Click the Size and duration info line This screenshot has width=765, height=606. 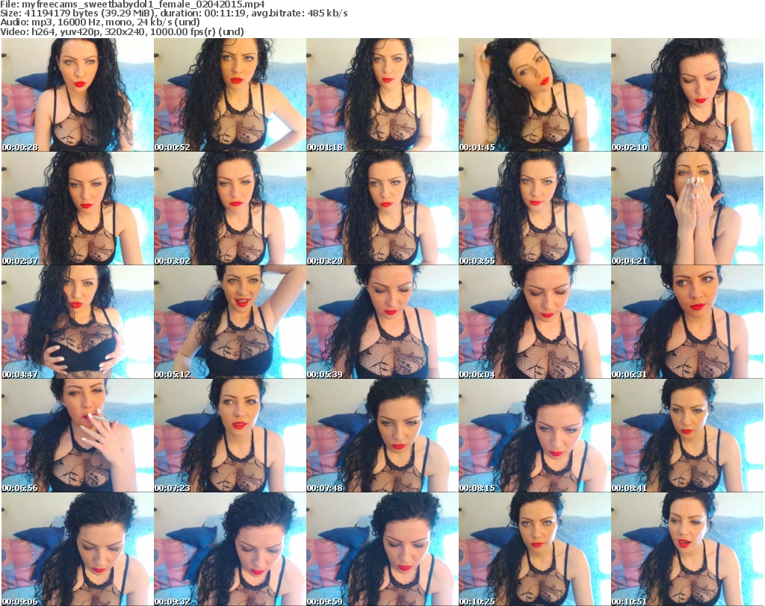pos(174,13)
